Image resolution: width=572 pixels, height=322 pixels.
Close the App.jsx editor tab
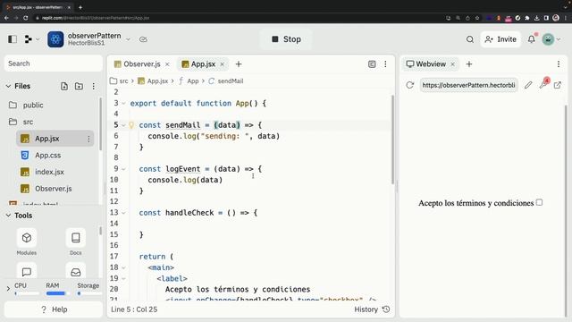coord(223,64)
